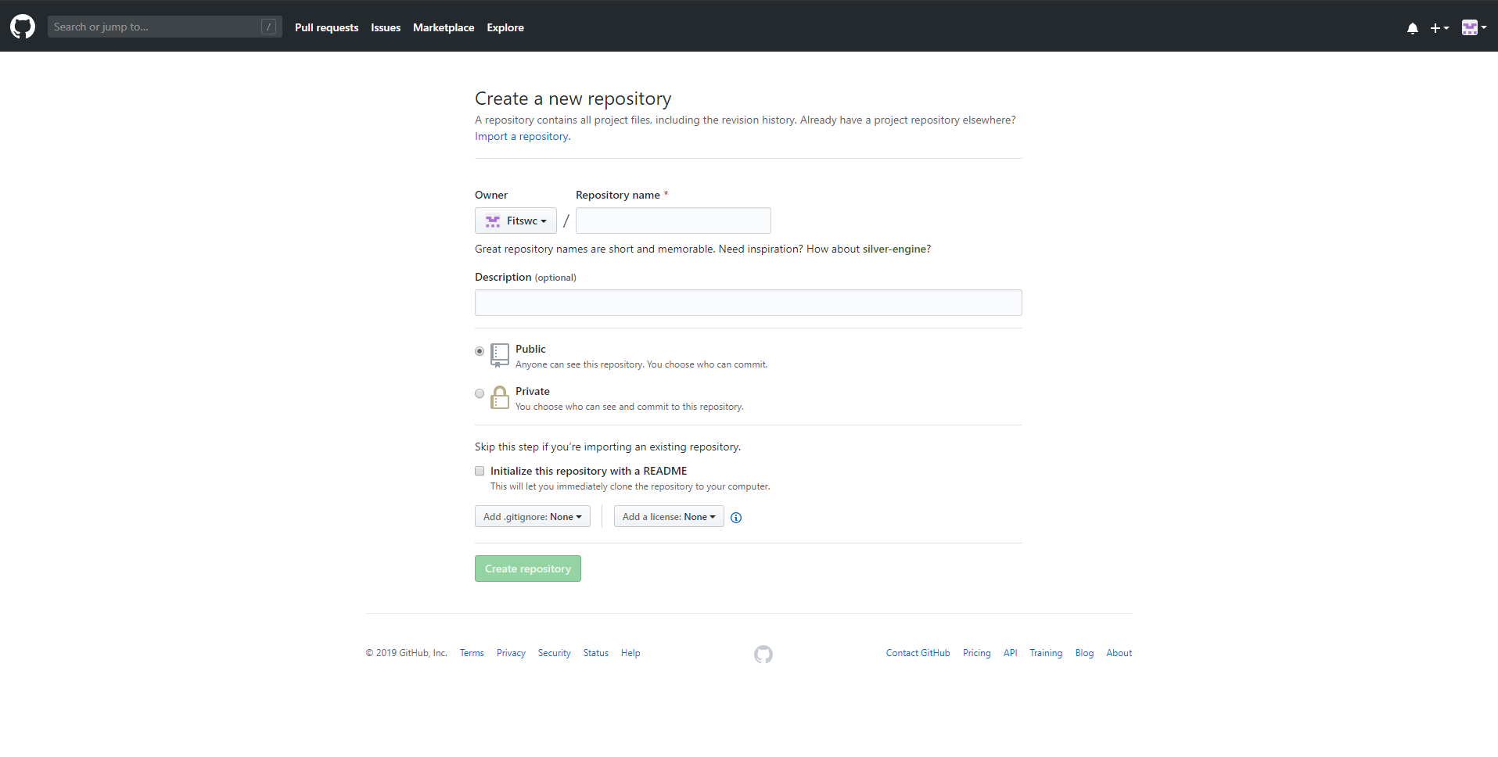The image size is (1498, 757).
Task: Expand the Add a license dropdown
Action: [669, 517]
